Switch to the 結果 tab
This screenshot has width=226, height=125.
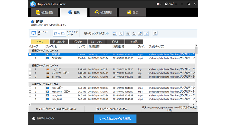(x=74, y=12)
